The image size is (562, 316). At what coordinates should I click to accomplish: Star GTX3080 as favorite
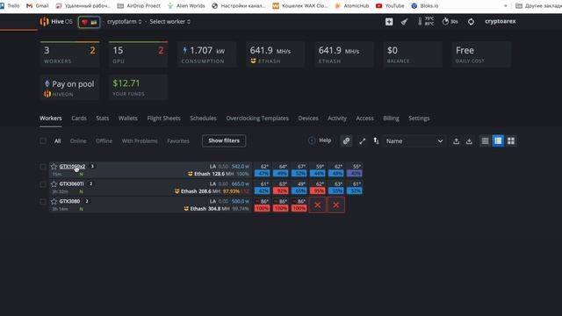point(54,201)
